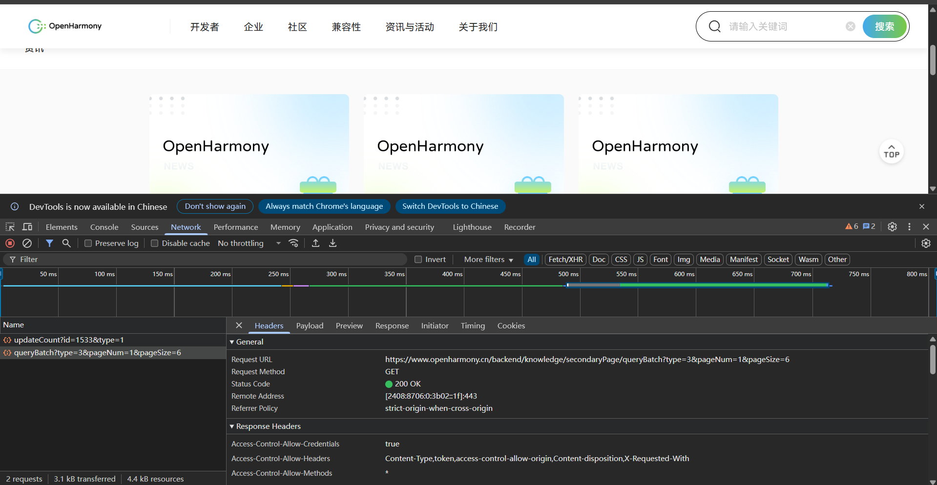Check the Disable cache checkbox

(x=155, y=243)
